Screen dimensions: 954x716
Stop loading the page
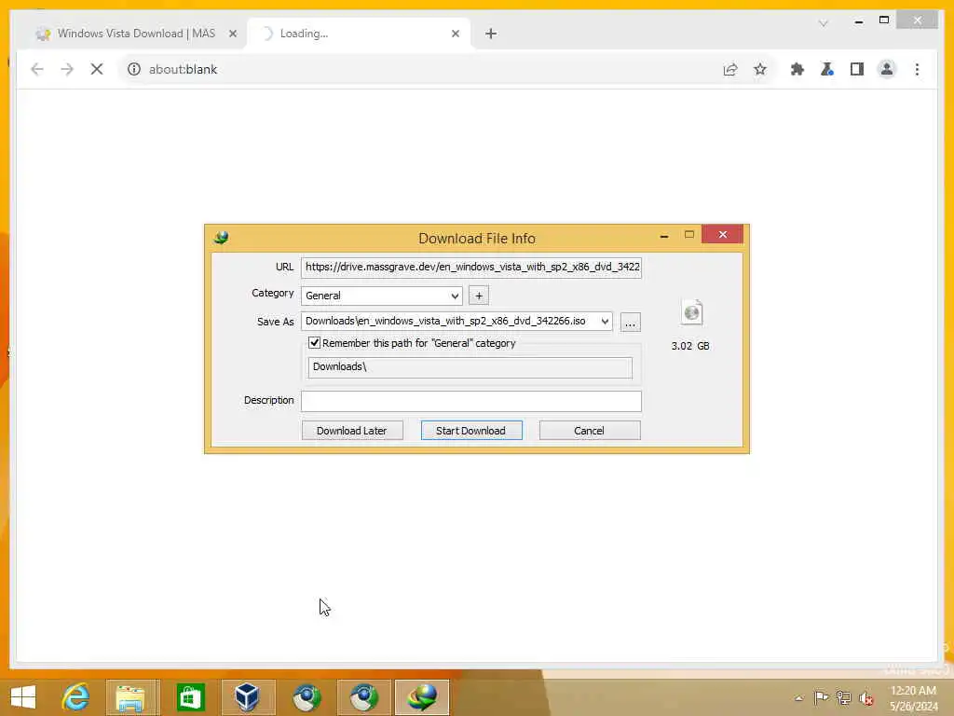(97, 69)
